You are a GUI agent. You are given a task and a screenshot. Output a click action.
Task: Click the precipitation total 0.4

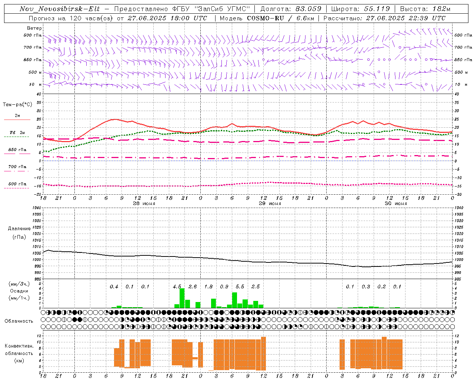(114, 287)
